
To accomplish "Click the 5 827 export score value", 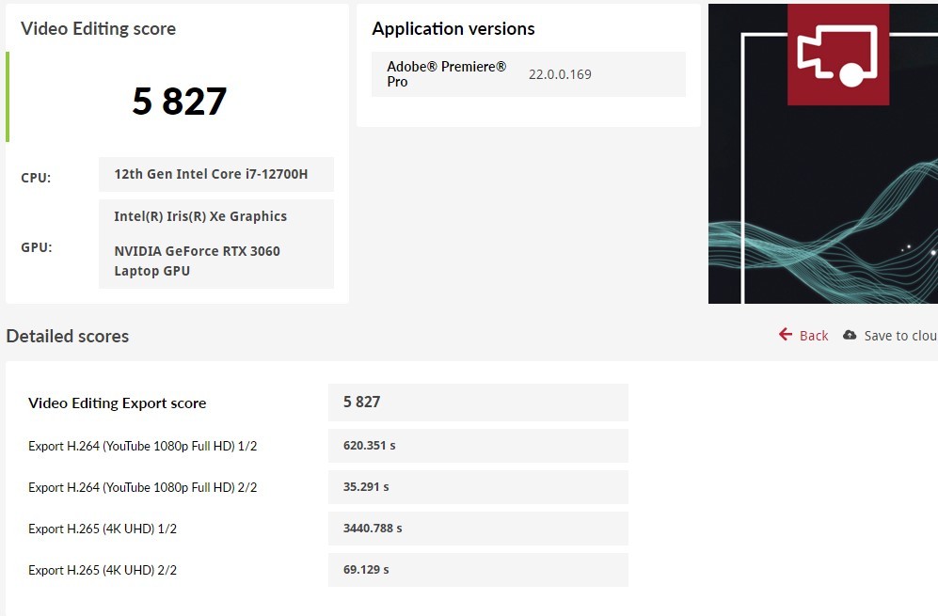I will pyautogui.click(x=362, y=402).
